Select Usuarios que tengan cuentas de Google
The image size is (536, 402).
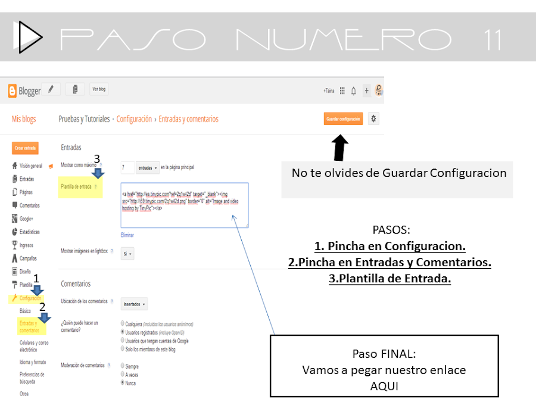[122, 340]
